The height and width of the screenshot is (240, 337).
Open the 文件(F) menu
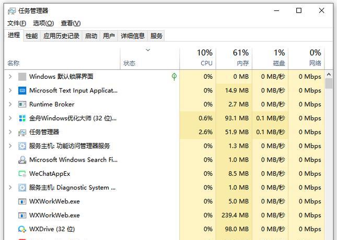pyautogui.click(x=17, y=23)
